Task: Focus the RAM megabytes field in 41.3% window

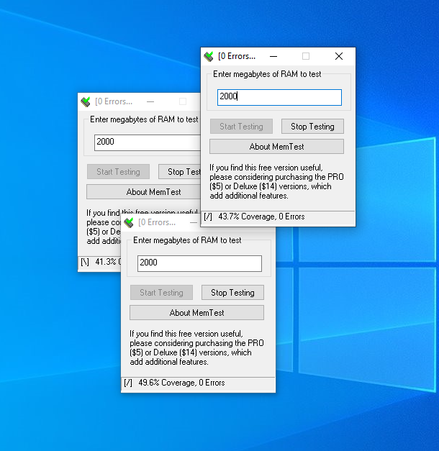Action: pos(148,142)
